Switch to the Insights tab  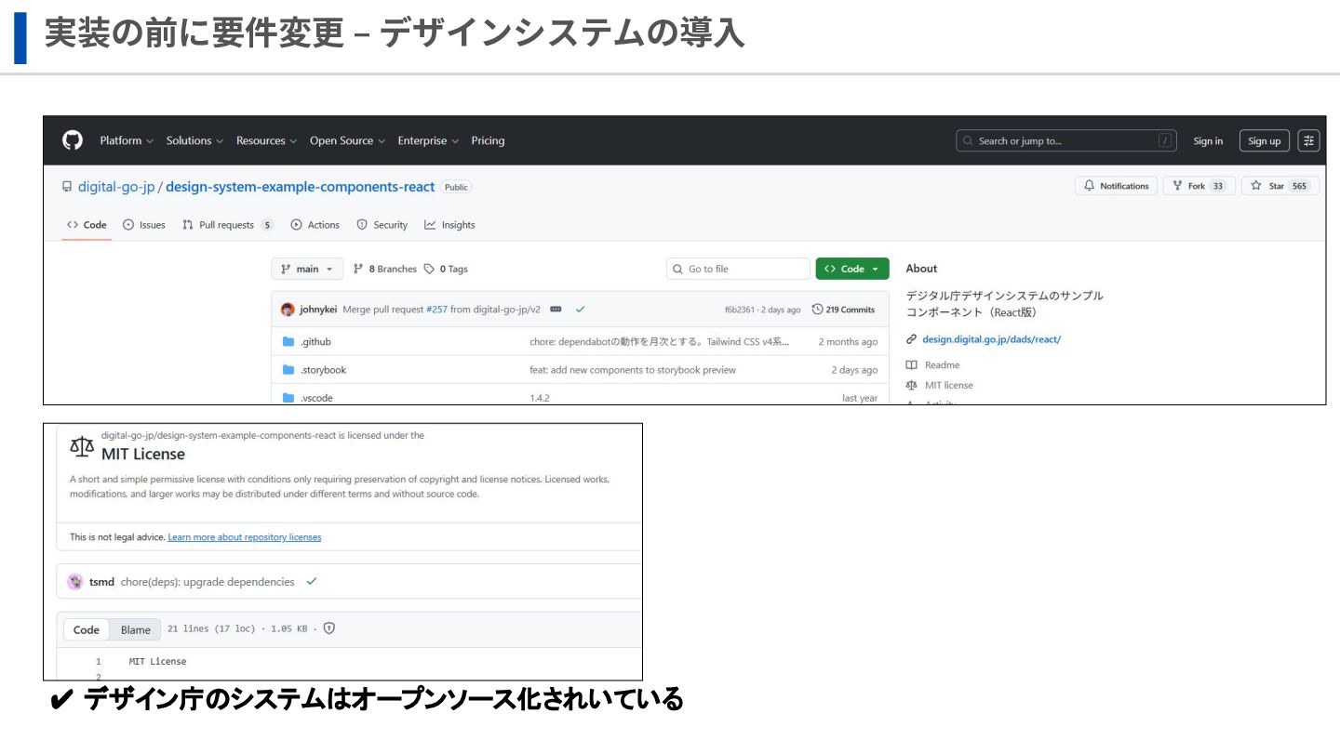pyautogui.click(x=449, y=225)
